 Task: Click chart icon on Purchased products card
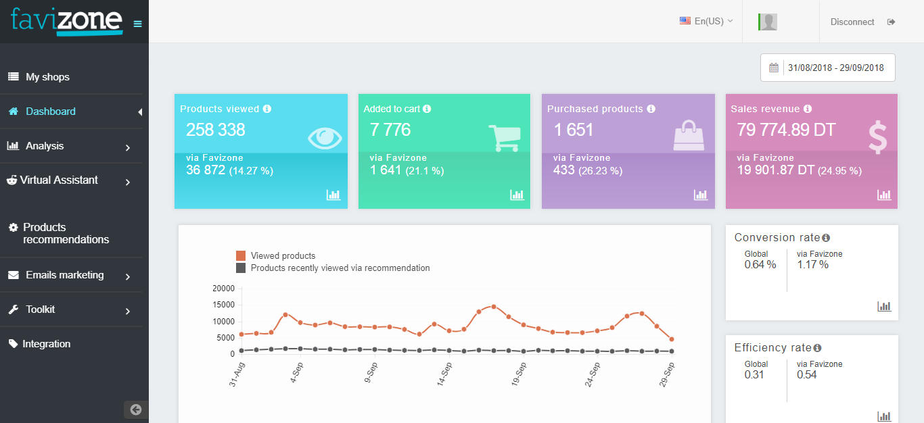[701, 195]
